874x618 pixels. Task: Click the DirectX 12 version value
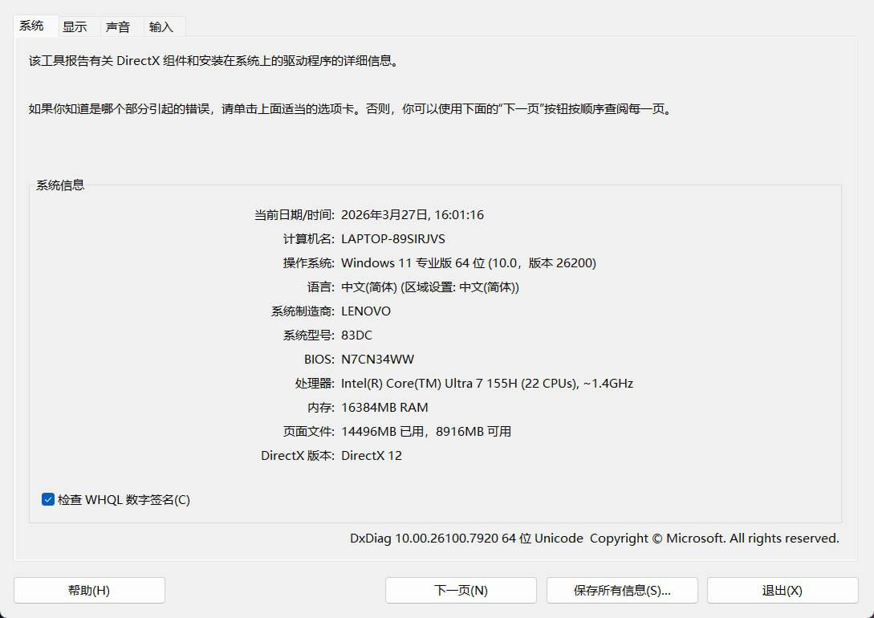372,456
